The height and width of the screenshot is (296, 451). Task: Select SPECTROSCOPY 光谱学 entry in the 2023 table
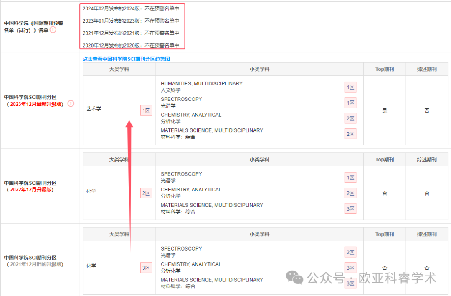click(181, 102)
